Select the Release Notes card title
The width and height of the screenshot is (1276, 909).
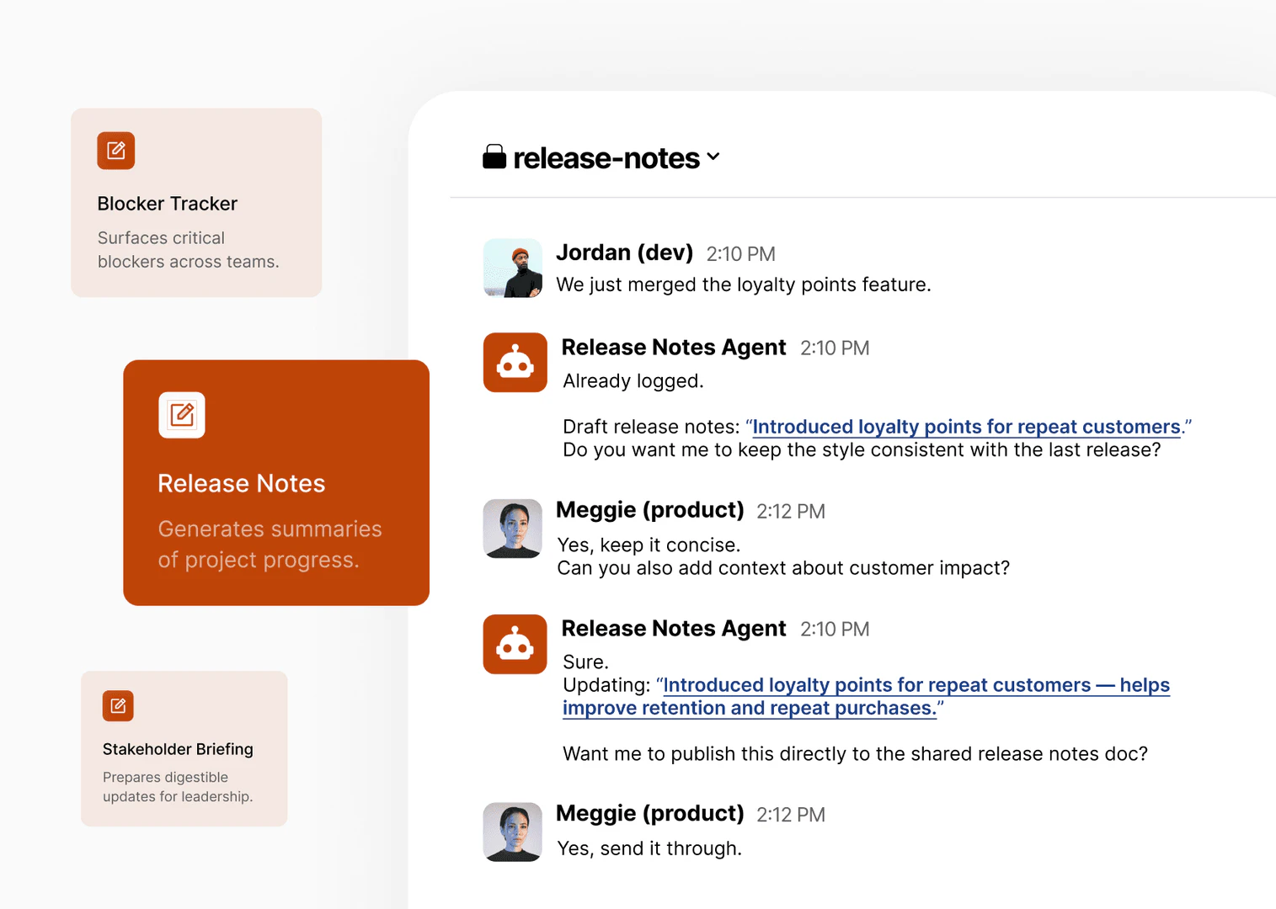(242, 483)
